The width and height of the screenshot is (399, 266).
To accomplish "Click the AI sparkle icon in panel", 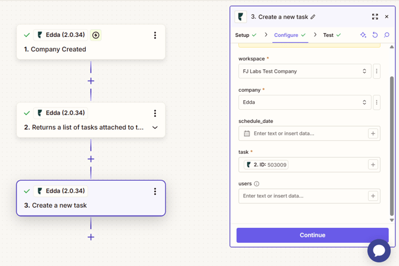I will (363, 35).
